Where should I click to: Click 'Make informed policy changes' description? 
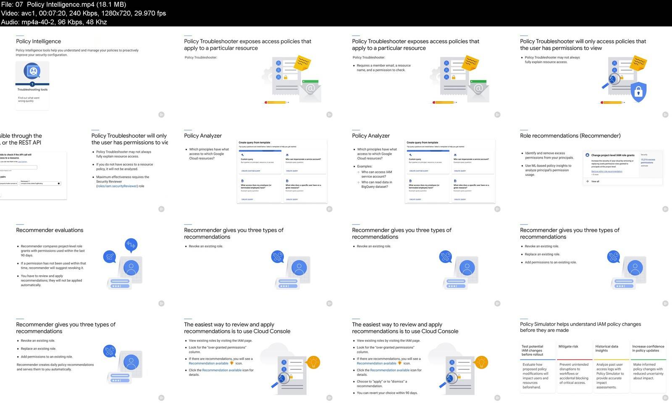(648, 371)
